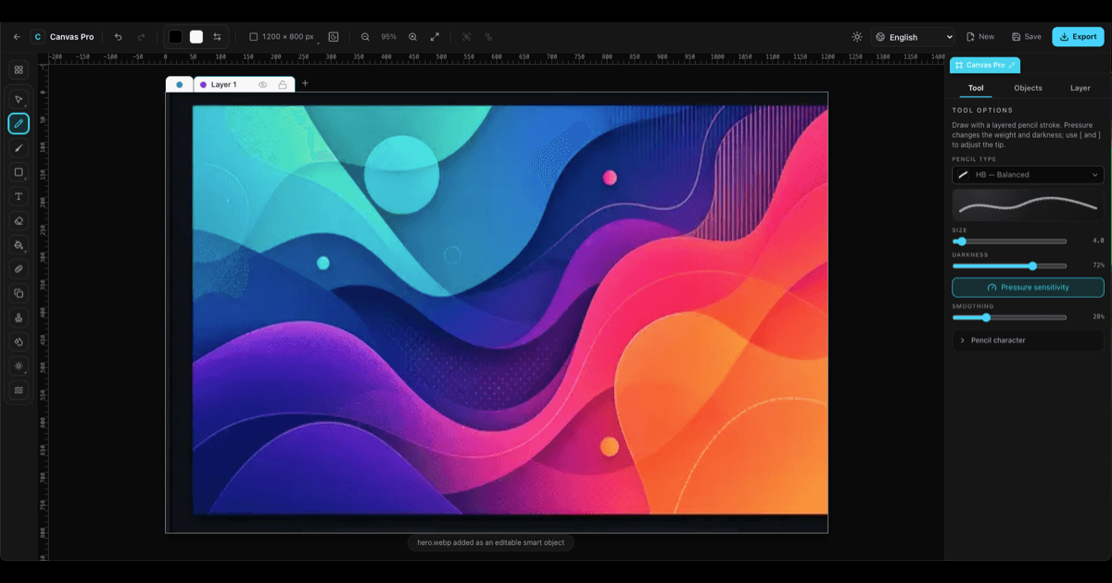Select the Paint bucket fill tool
This screenshot has width=1112, height=583.
point(19,244)
